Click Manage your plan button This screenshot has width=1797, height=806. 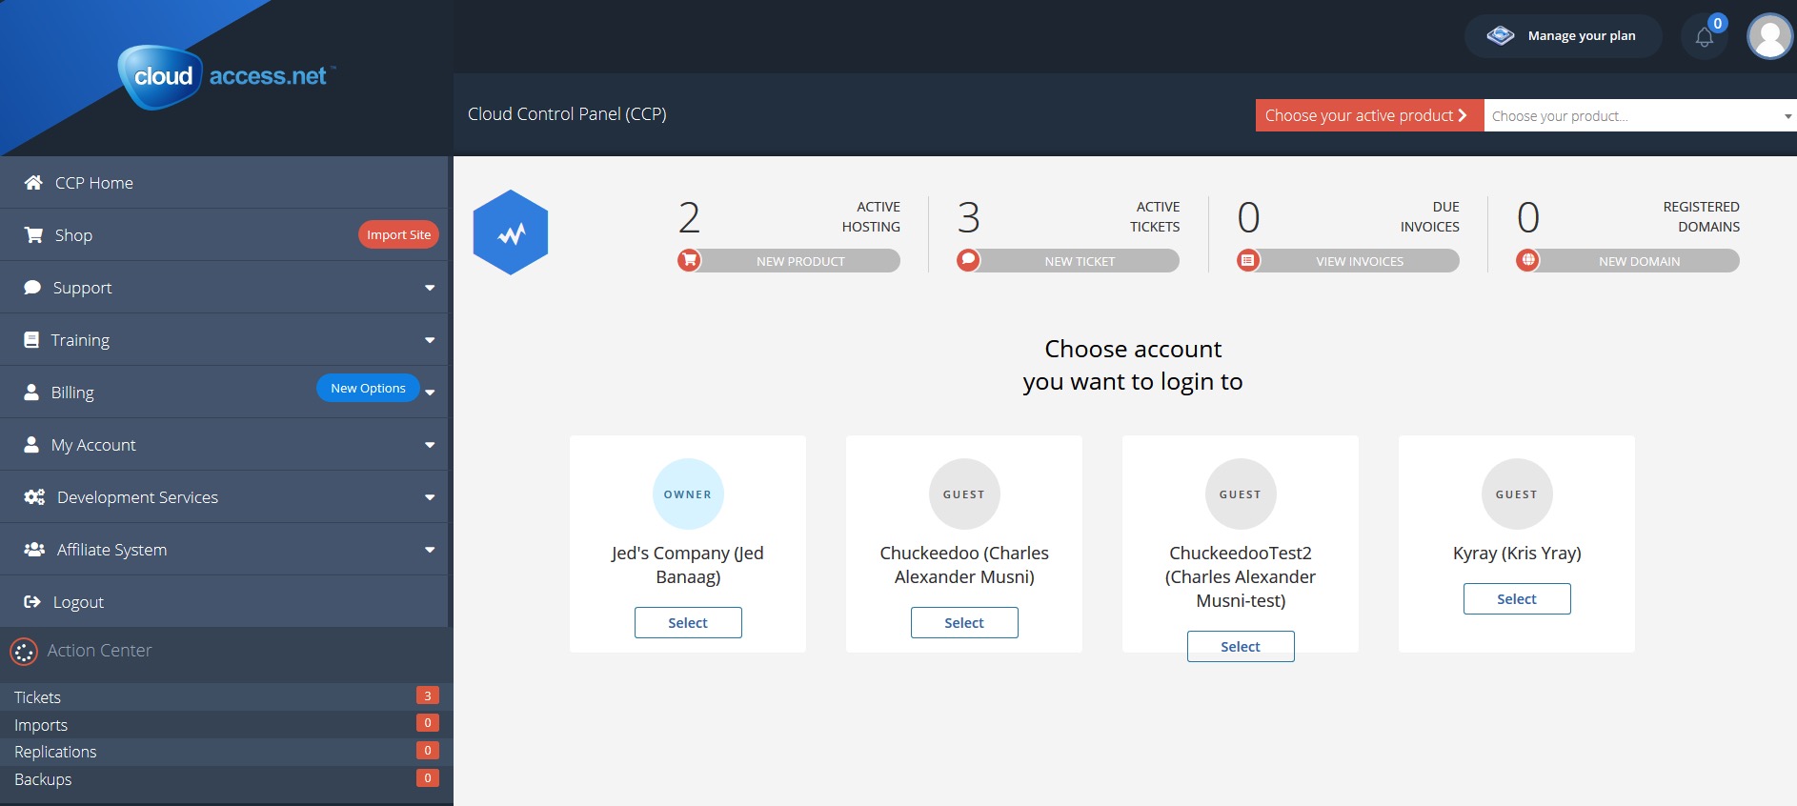coord(1564,36)
